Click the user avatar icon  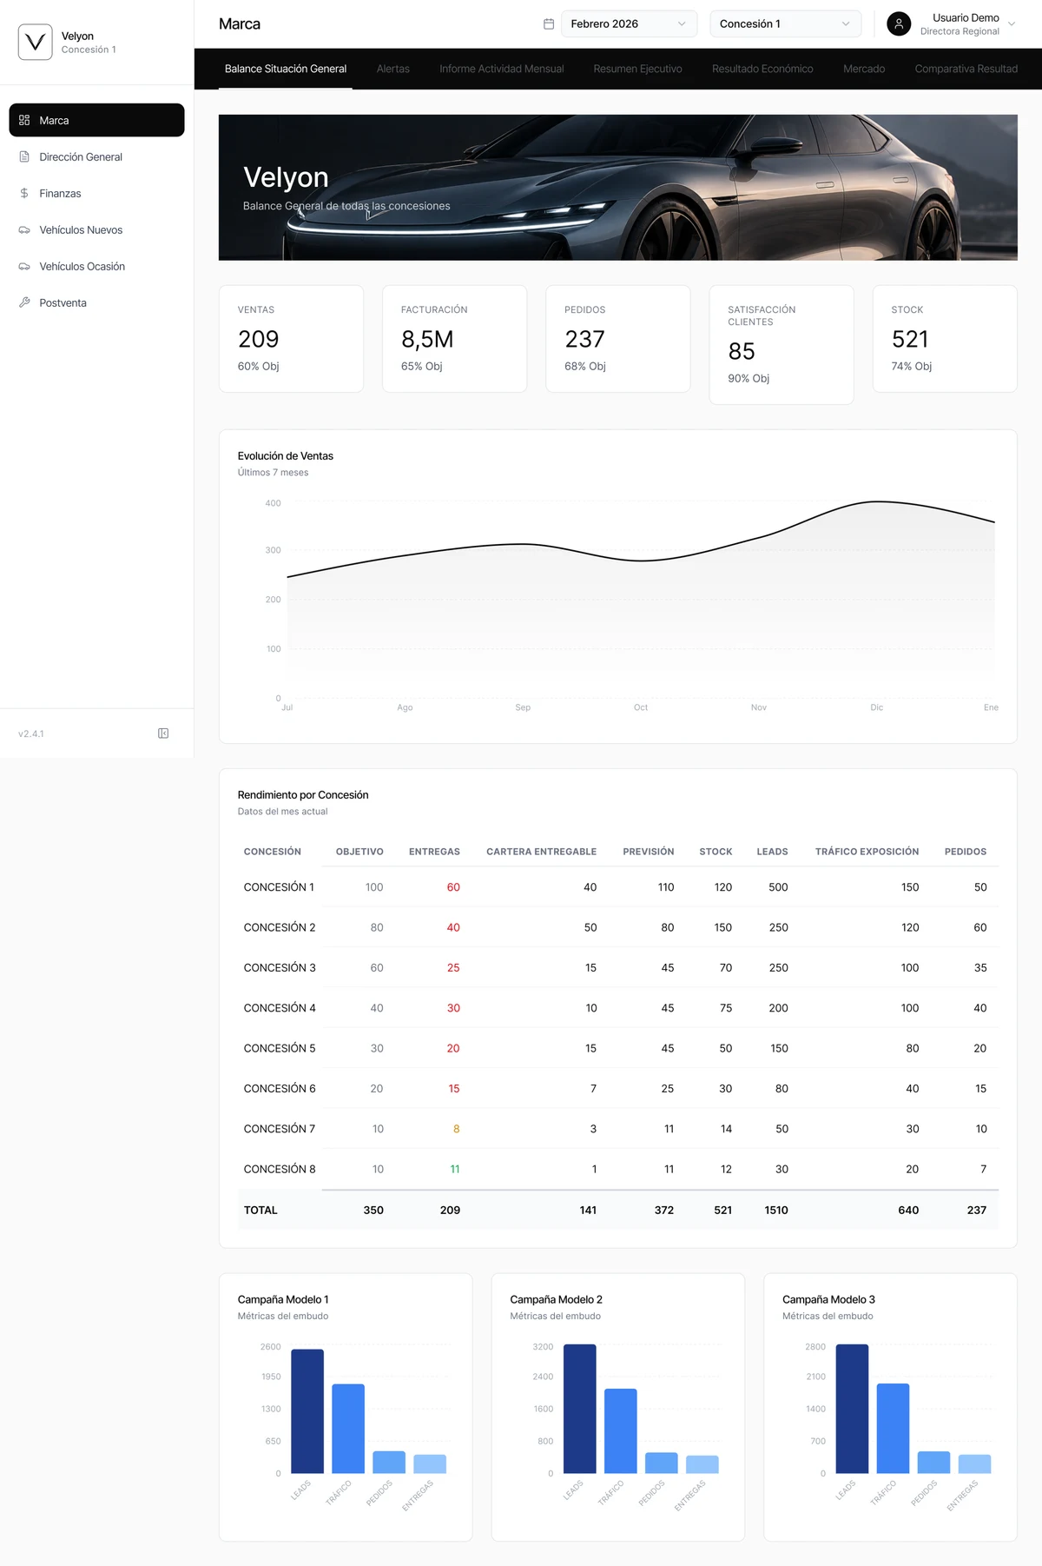pos(899,23)
